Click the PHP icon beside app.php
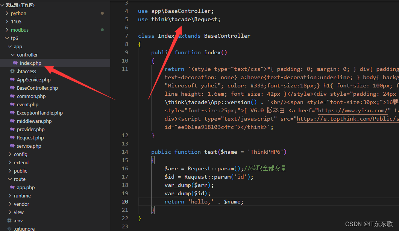Screen dimensions: 399x231 coord(12,187)
